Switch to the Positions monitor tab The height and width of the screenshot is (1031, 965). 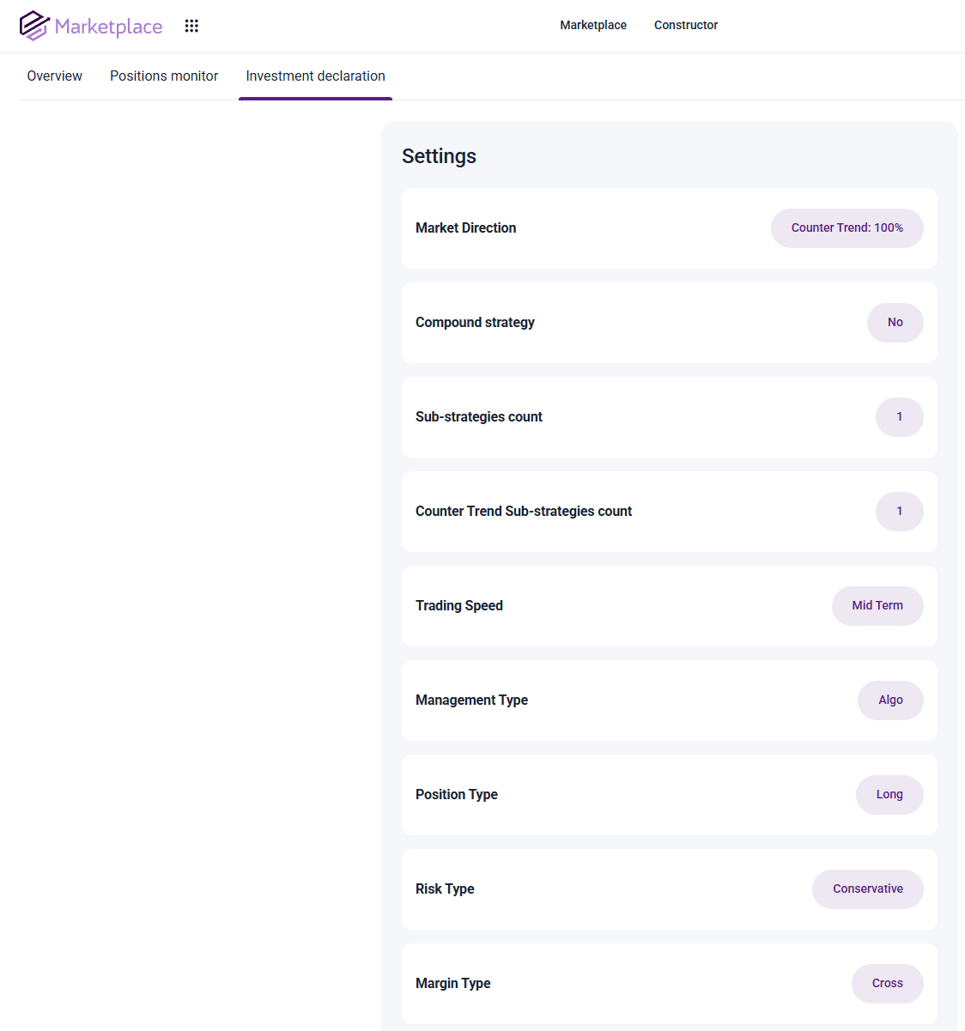(164, 76)
